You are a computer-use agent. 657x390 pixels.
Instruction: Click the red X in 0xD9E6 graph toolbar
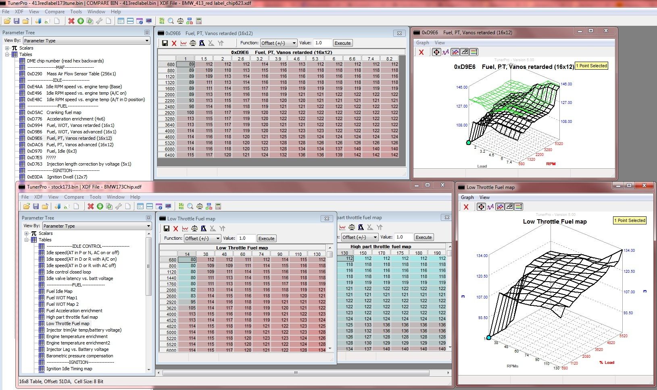421,52
